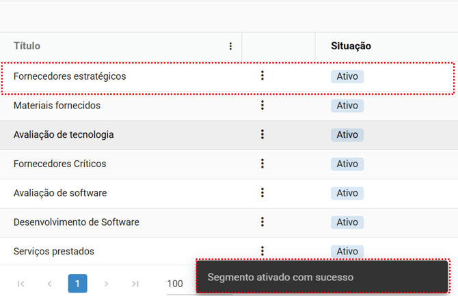Select the Desenvolvimento de Software row title
This screenshot has width=458, height=296.
click(77, 222)
